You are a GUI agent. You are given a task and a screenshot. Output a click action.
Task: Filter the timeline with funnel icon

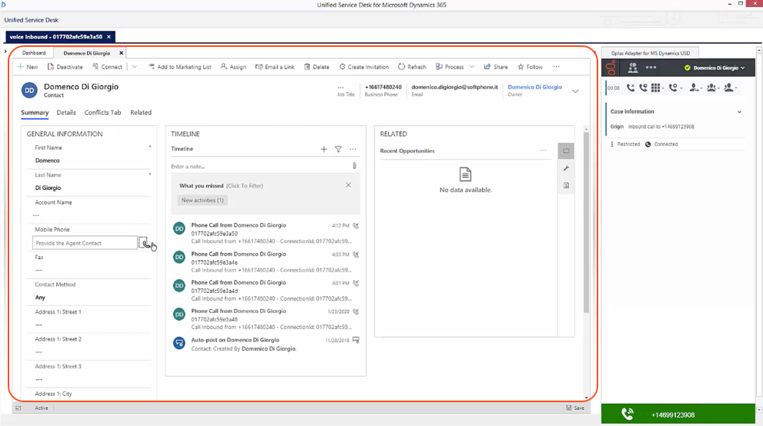coord(338,149)
